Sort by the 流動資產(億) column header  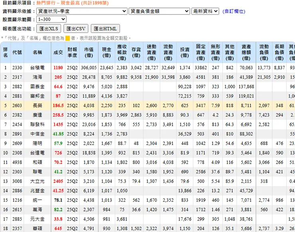[x=168, y=52]
